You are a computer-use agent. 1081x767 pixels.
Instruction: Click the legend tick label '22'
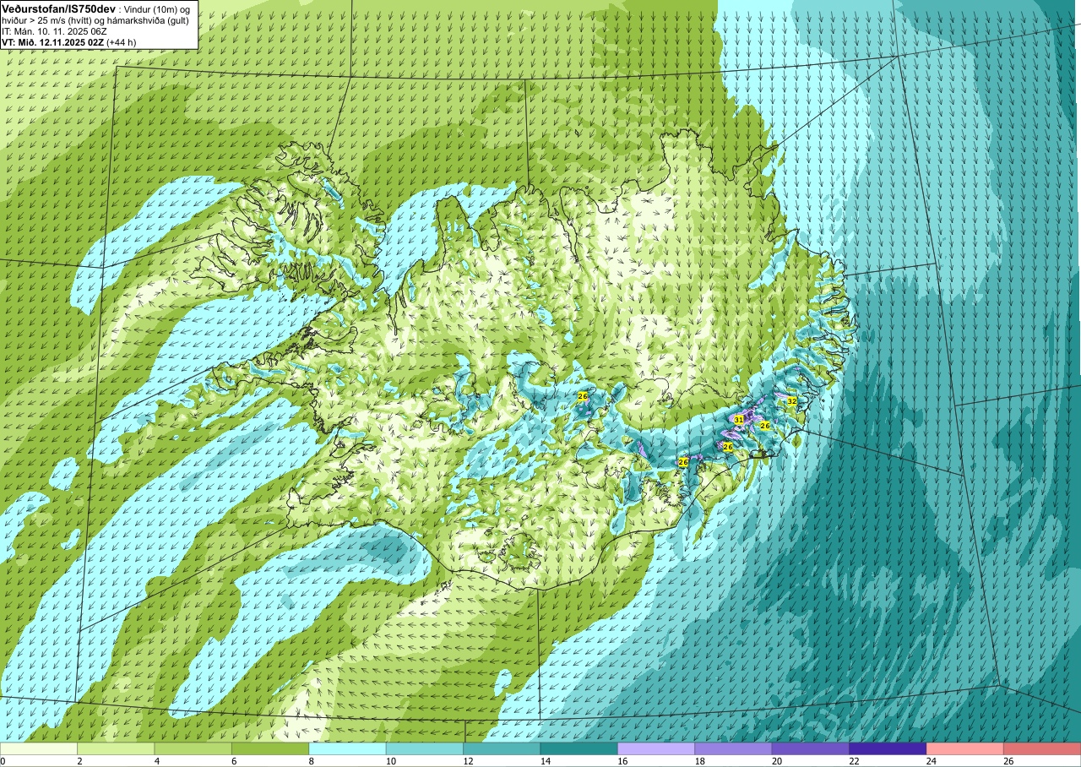coord(854,761)
